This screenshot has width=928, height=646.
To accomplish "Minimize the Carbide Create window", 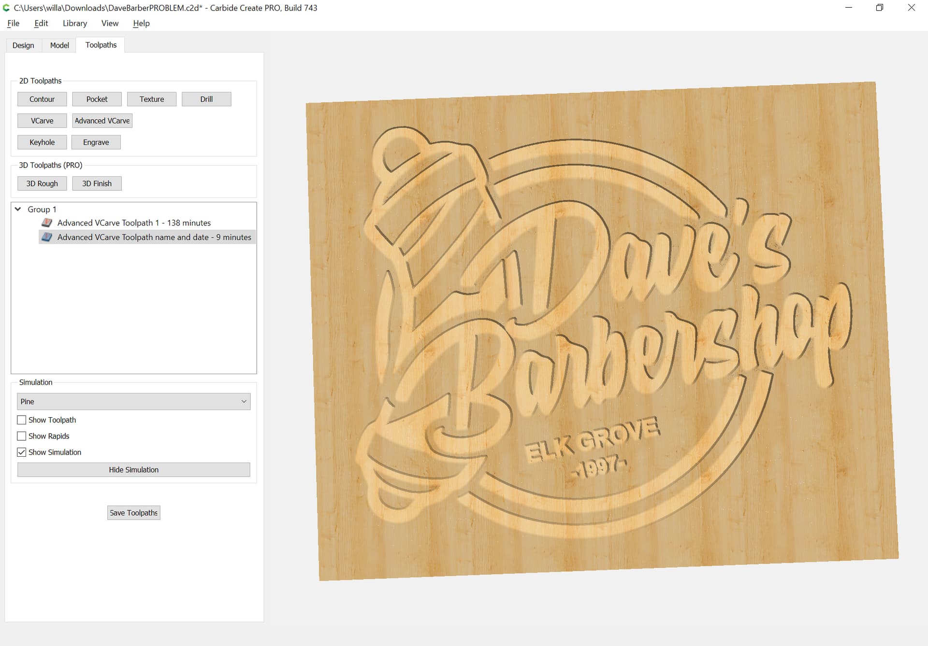I will (x=848, y=8).
